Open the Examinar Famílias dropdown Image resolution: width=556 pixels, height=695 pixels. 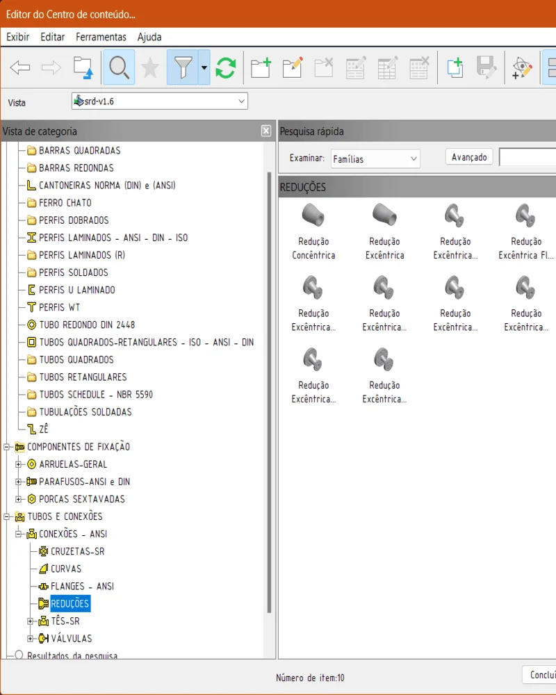tap(414, 159)
